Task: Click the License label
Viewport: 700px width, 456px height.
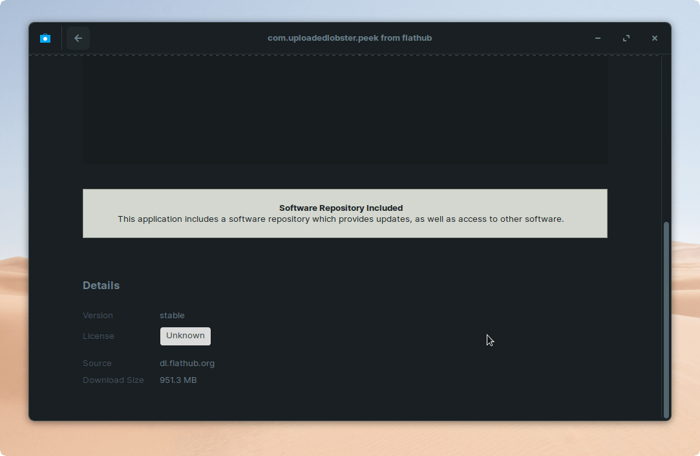Action: coord(98,336)
